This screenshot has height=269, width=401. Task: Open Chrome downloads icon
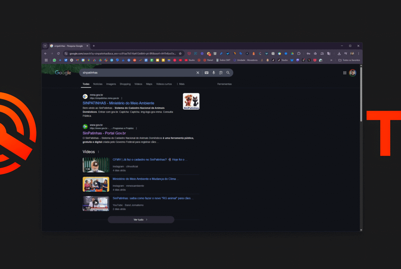[x=339, y=54]
